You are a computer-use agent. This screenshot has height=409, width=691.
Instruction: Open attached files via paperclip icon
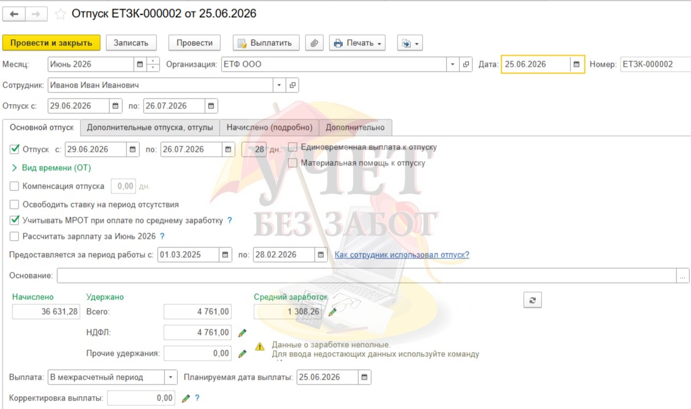point(314,43)
